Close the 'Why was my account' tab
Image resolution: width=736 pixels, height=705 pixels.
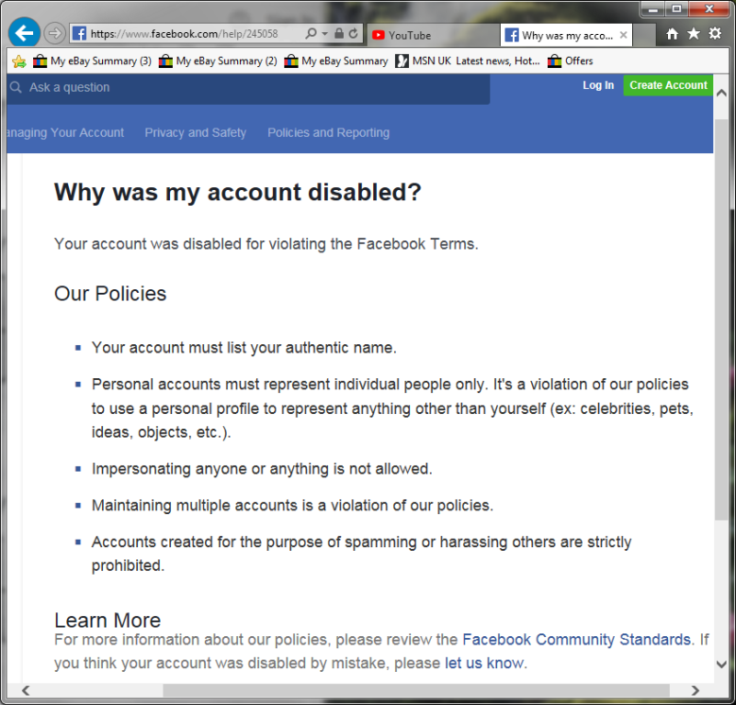coord(624,36)
